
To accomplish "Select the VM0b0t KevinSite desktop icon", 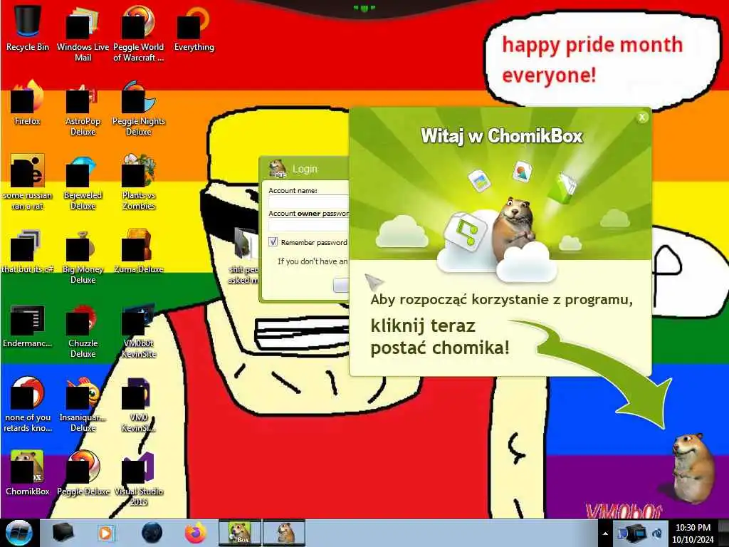I will 139,330.
